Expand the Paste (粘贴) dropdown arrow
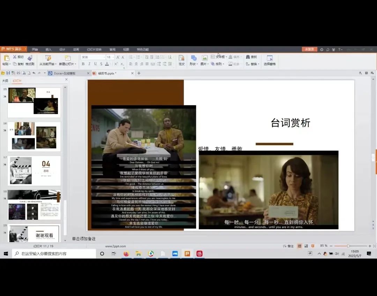 pos(10,64)
